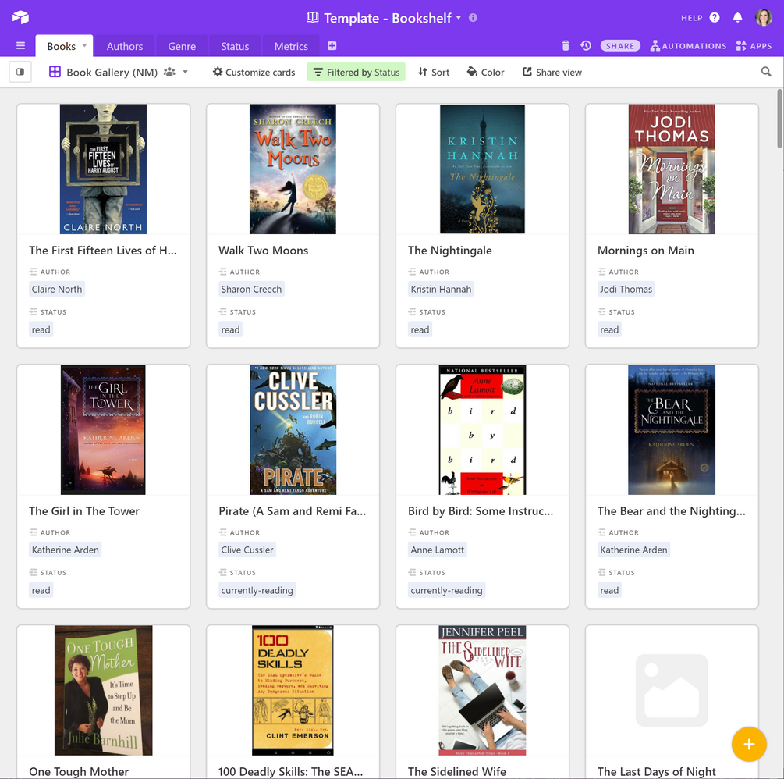Click Anne Lamott author chip

click(x=438, y=550)
